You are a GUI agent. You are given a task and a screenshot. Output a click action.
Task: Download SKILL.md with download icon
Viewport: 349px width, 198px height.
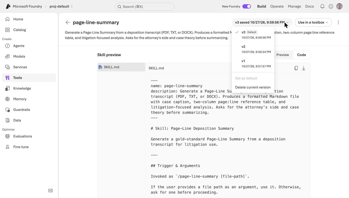click(303, 68)
